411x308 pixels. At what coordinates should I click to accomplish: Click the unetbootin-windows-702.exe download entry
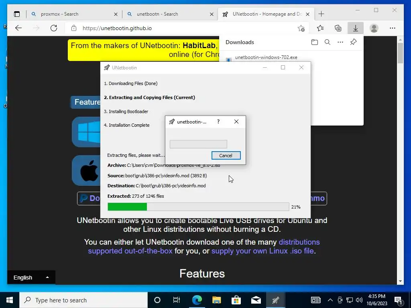click(x=266, y=57)
